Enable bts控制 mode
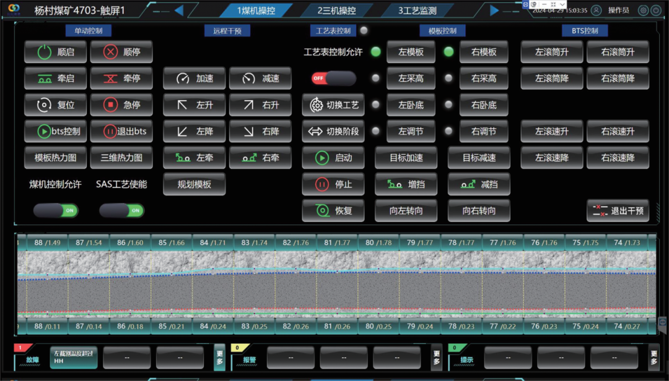The width and height of the screenshot is (669, 381). [x=56, y=131]
